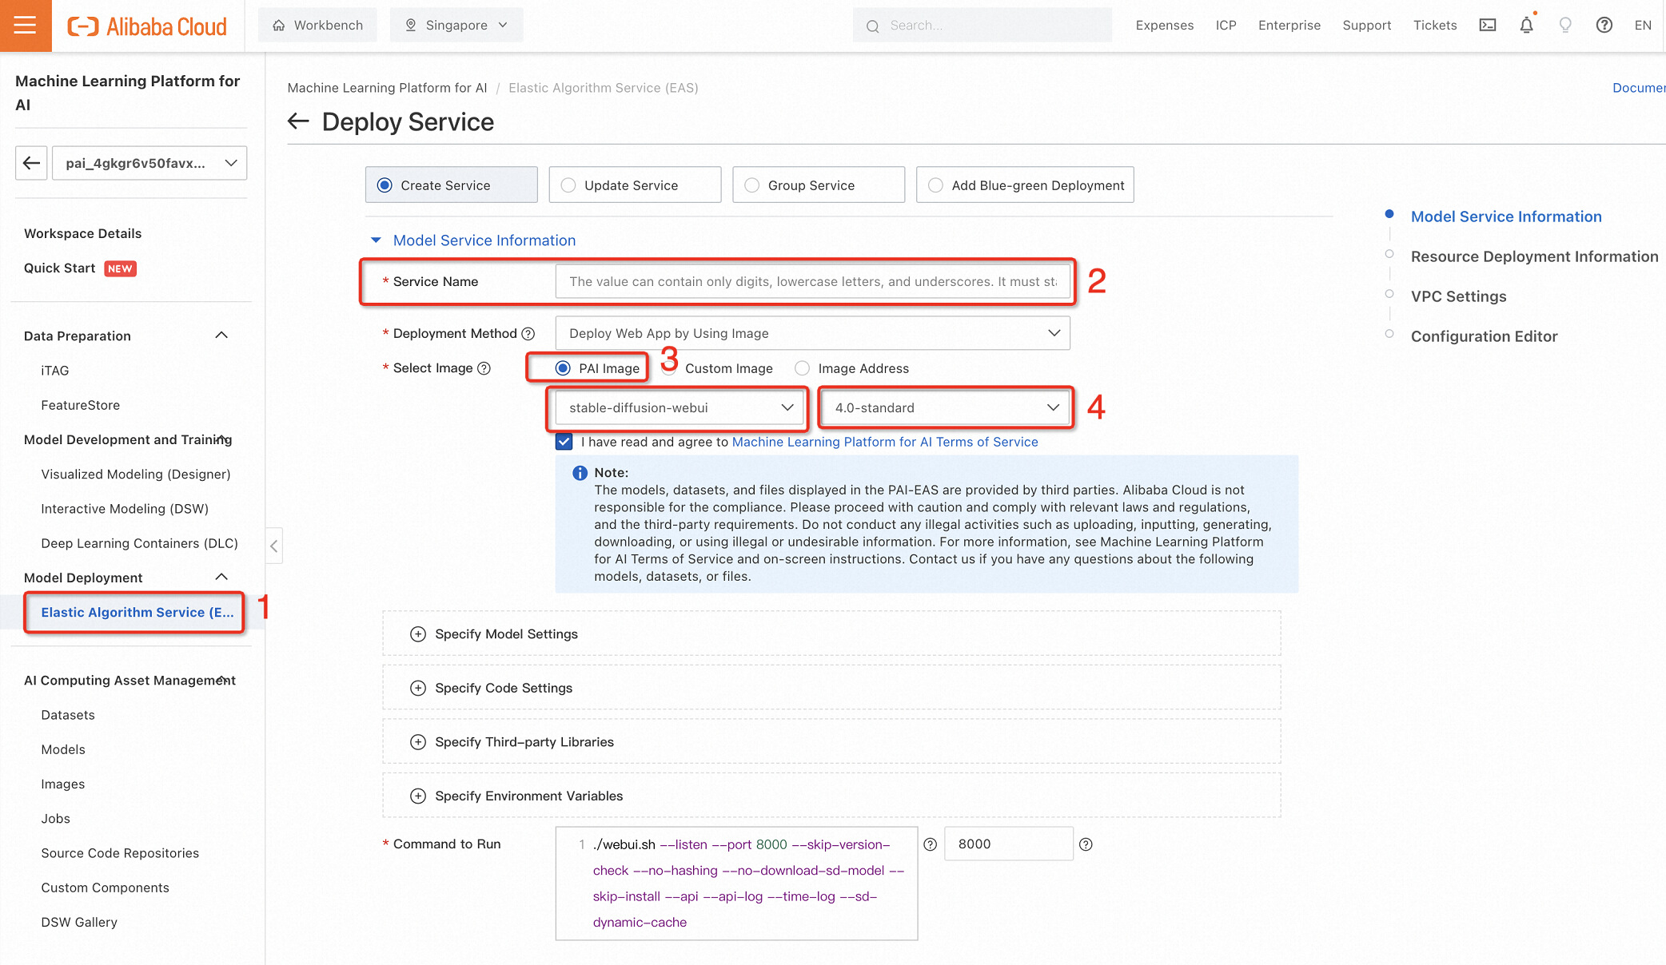The height and width of the screenshot is (965, 1666).
Task: Select Custom Image radio option
Action: click(670, 368)
